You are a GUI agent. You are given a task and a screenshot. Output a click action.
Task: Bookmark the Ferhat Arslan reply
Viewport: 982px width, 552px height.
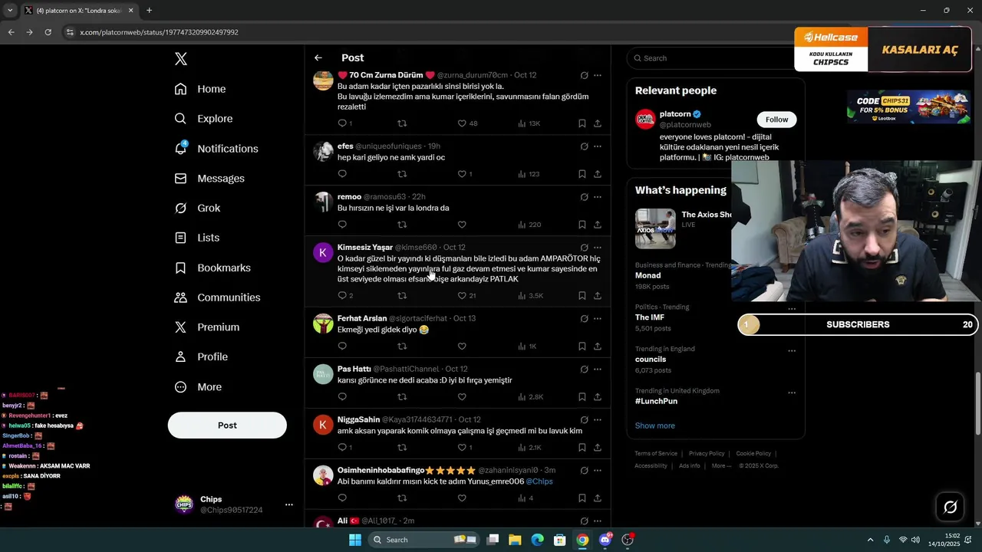click(x=582, y=347)
